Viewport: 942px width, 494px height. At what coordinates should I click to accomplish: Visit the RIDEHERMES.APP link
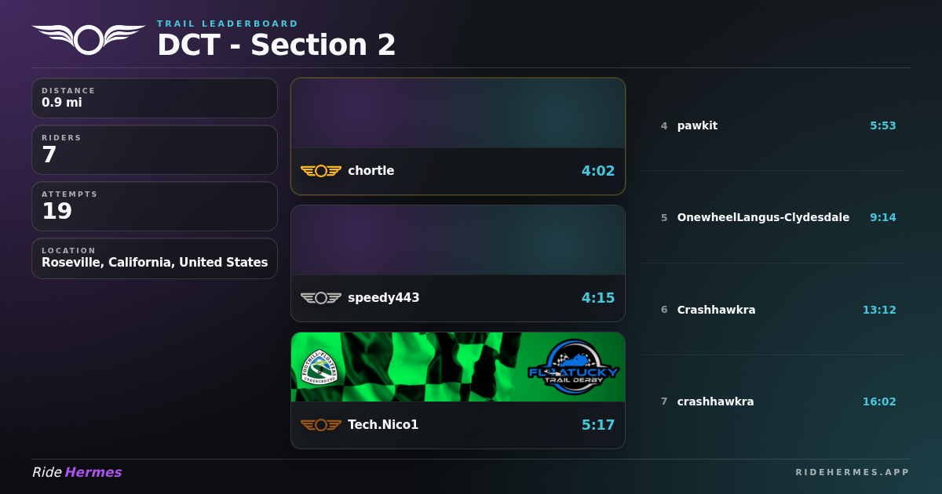click(x=852, y=472)
